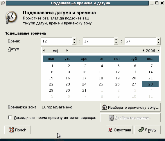Open help with Помоћ button

(17, 130)
